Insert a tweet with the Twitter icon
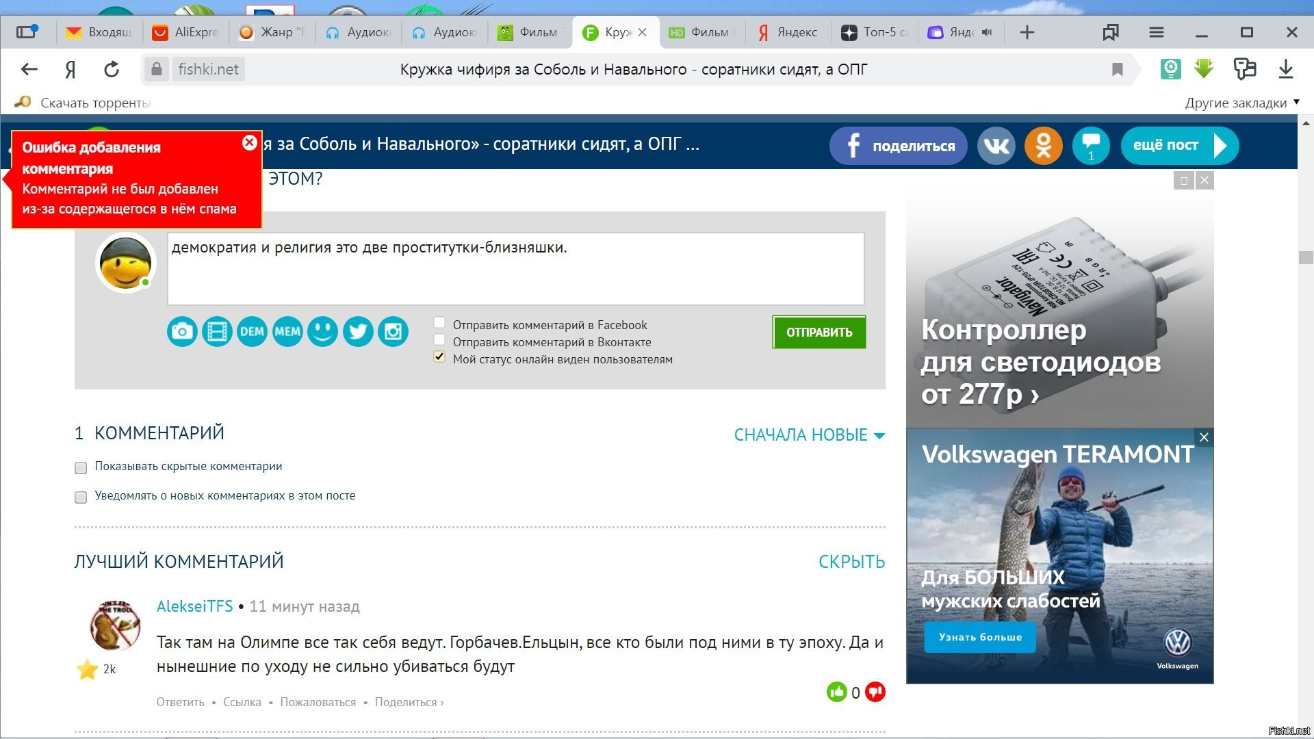The height and width of the screenshot is (739, 1314). (358, 332)
